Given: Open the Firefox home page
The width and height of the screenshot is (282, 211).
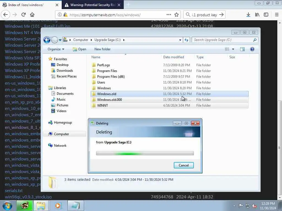Looking at the screenshot, I should 32,15.
